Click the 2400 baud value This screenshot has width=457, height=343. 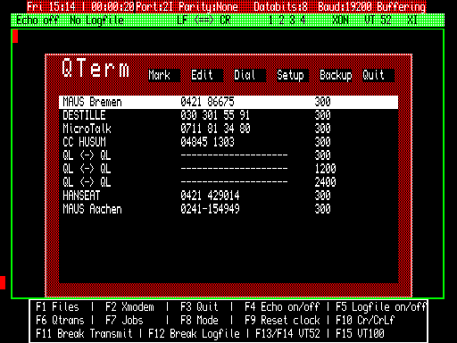pyautogui.click(x=326, y=182)
